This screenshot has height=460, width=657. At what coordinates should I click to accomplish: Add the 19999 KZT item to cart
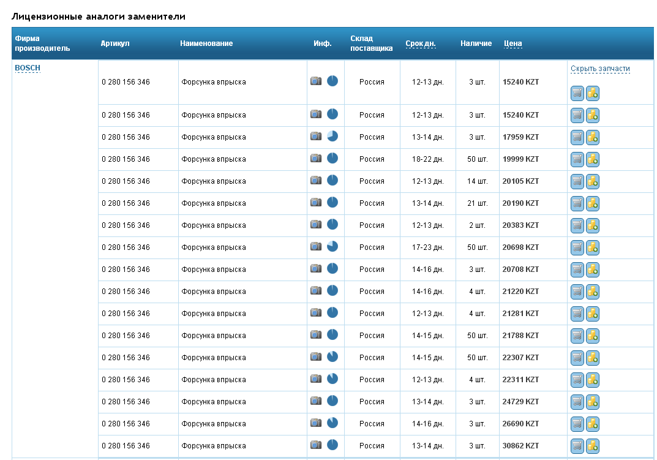tap(577, 159)
